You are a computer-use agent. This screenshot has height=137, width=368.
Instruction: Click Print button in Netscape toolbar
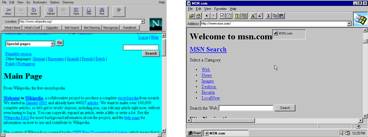click(89, 11)
